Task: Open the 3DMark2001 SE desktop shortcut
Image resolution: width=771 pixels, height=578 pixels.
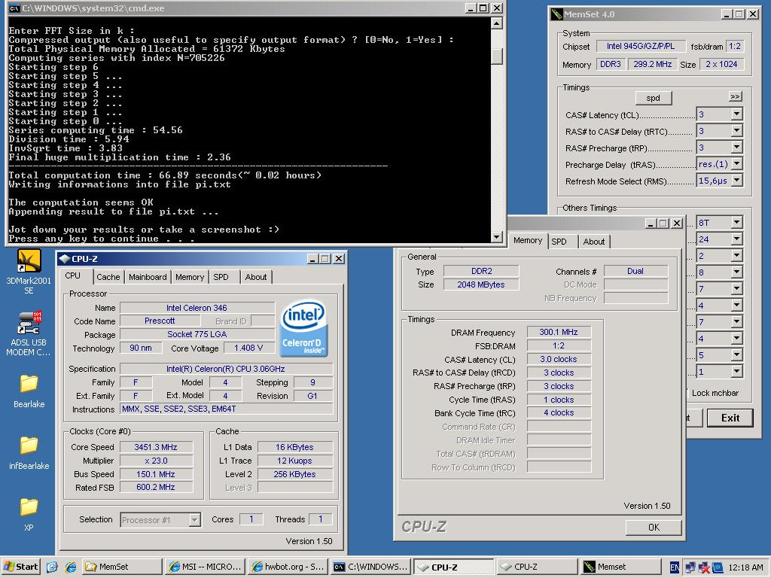Action: tap(29, 271)
